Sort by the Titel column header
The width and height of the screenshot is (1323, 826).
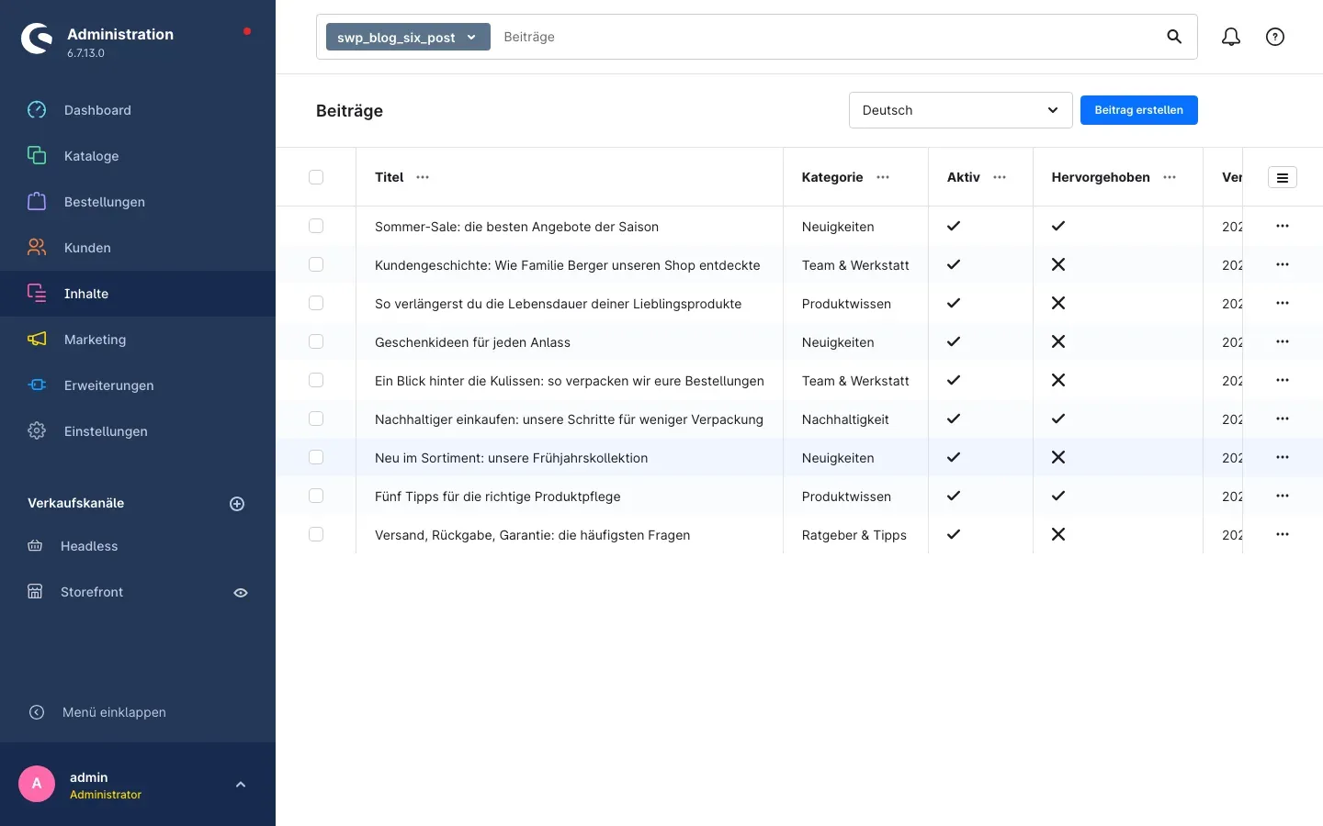coord(389,177)
